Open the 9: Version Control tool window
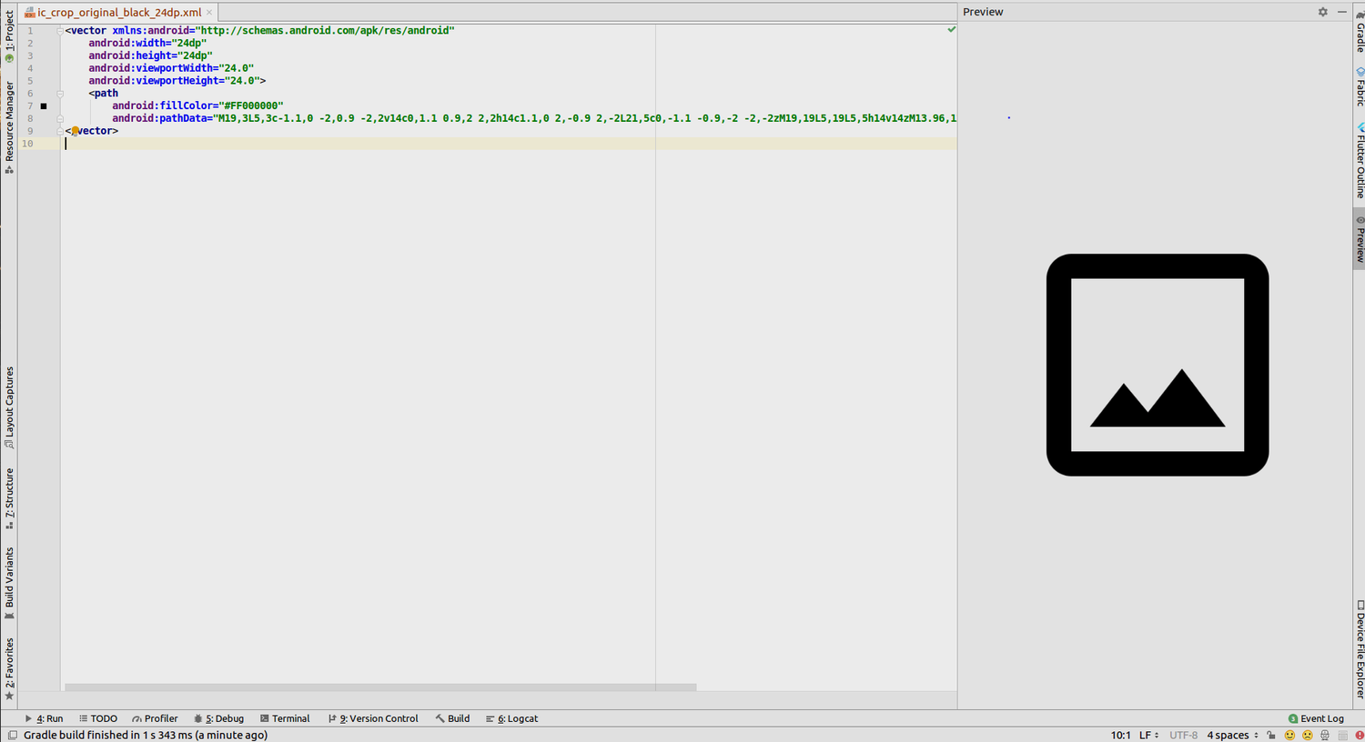 pos(373,718)
